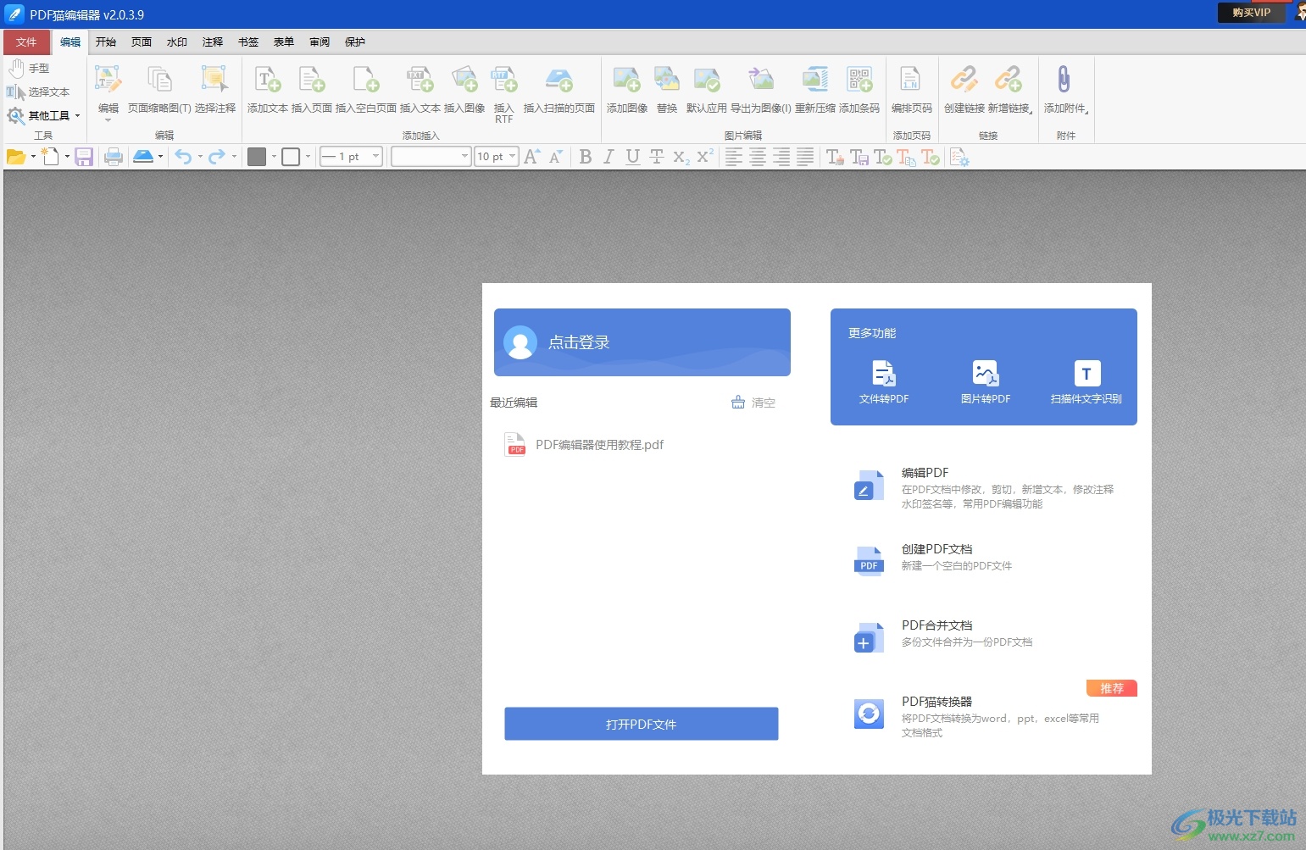Click the redo arrow
The image size is (1306, 850).
coord(217,157)
